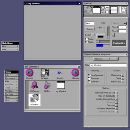Toggle the Miniaturize checkbox

pyautogui.click(x=123, y=75)
